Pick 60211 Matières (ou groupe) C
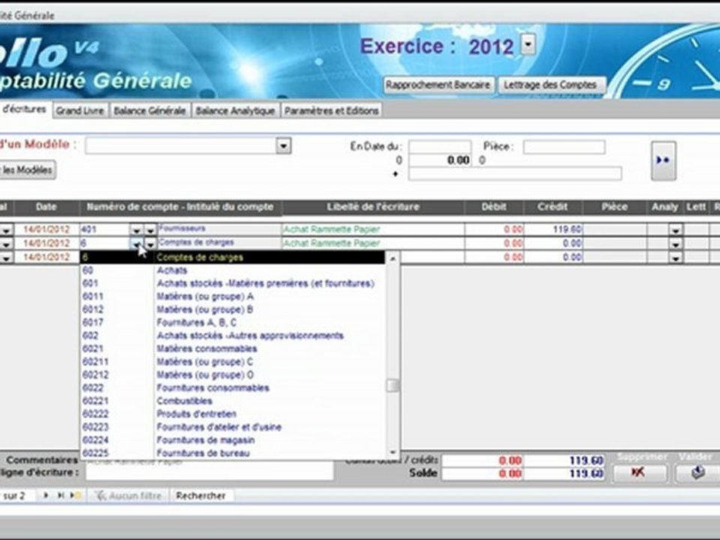Screen dimensions: 720x540 click(x=232, y=361)
